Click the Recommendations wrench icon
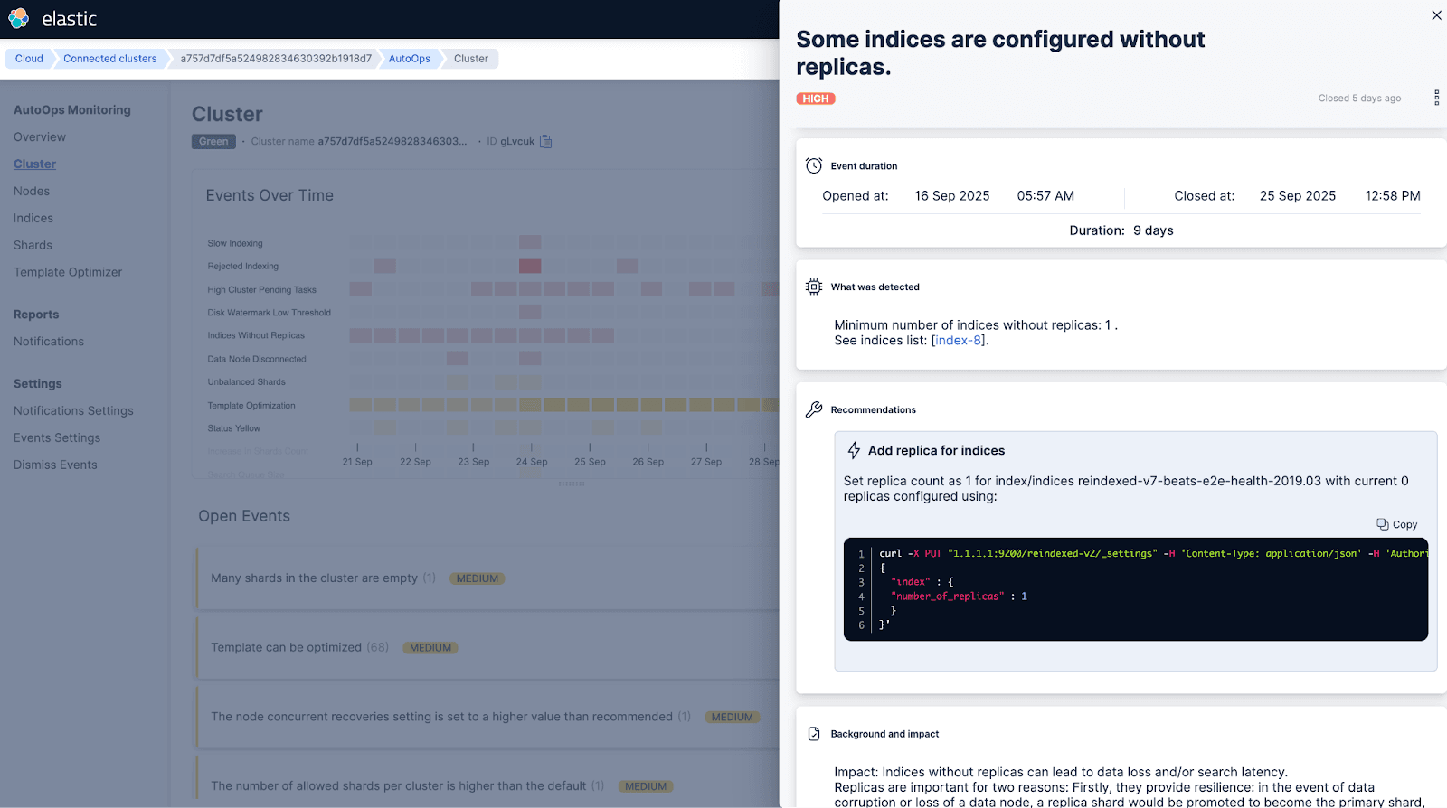 [x=814, y=409]
